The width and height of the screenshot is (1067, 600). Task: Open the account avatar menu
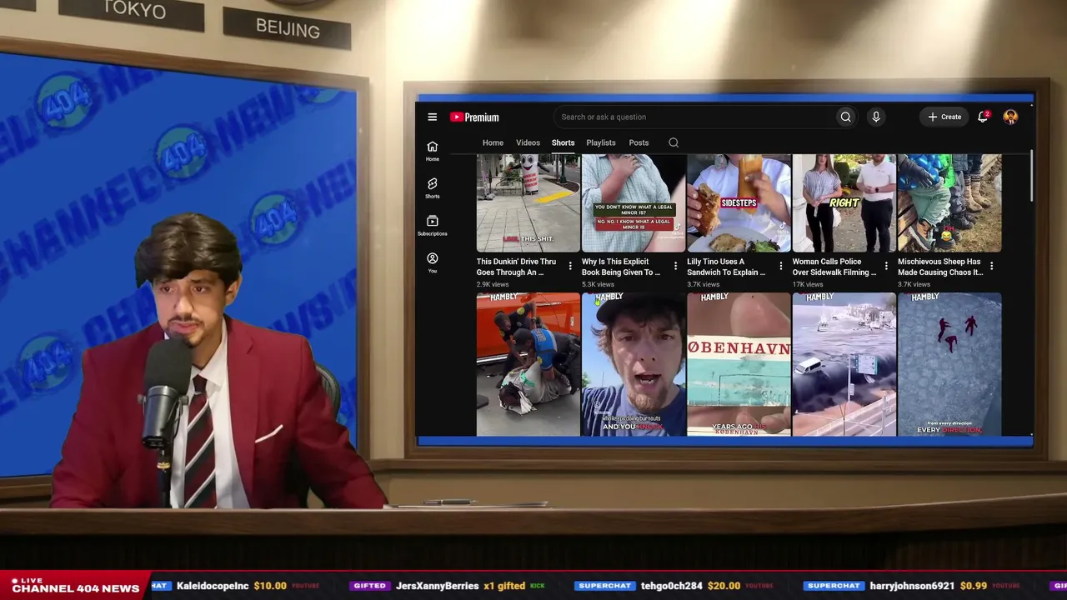(x=1010, y=117)
